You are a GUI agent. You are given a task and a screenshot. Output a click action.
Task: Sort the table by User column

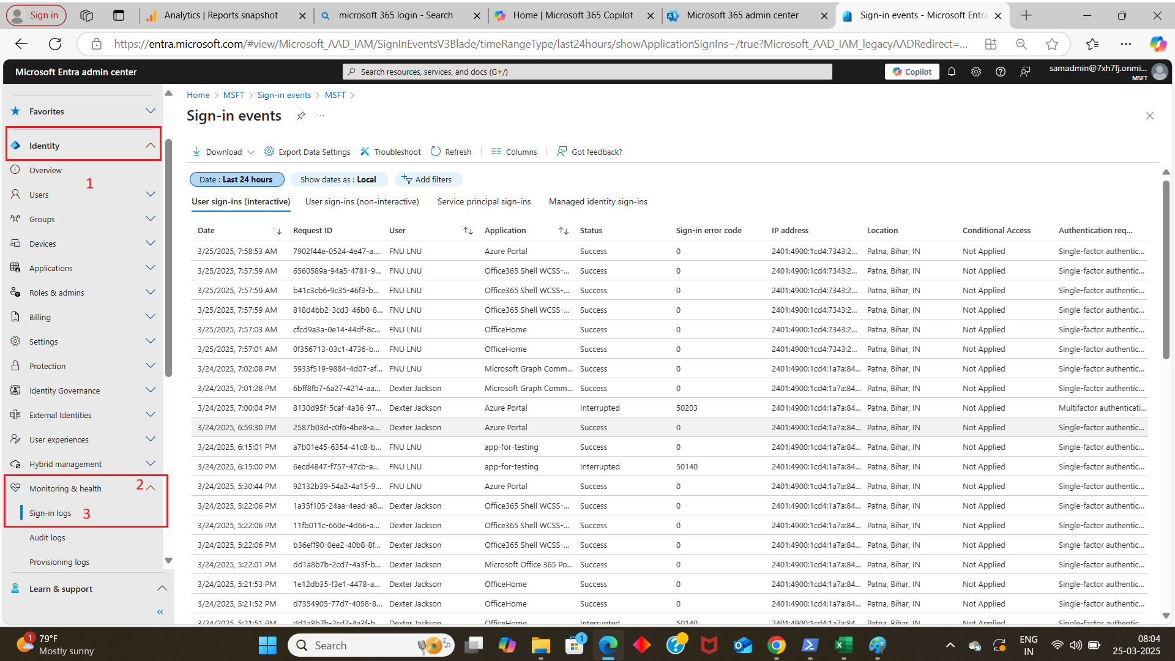tap(468, 230)
